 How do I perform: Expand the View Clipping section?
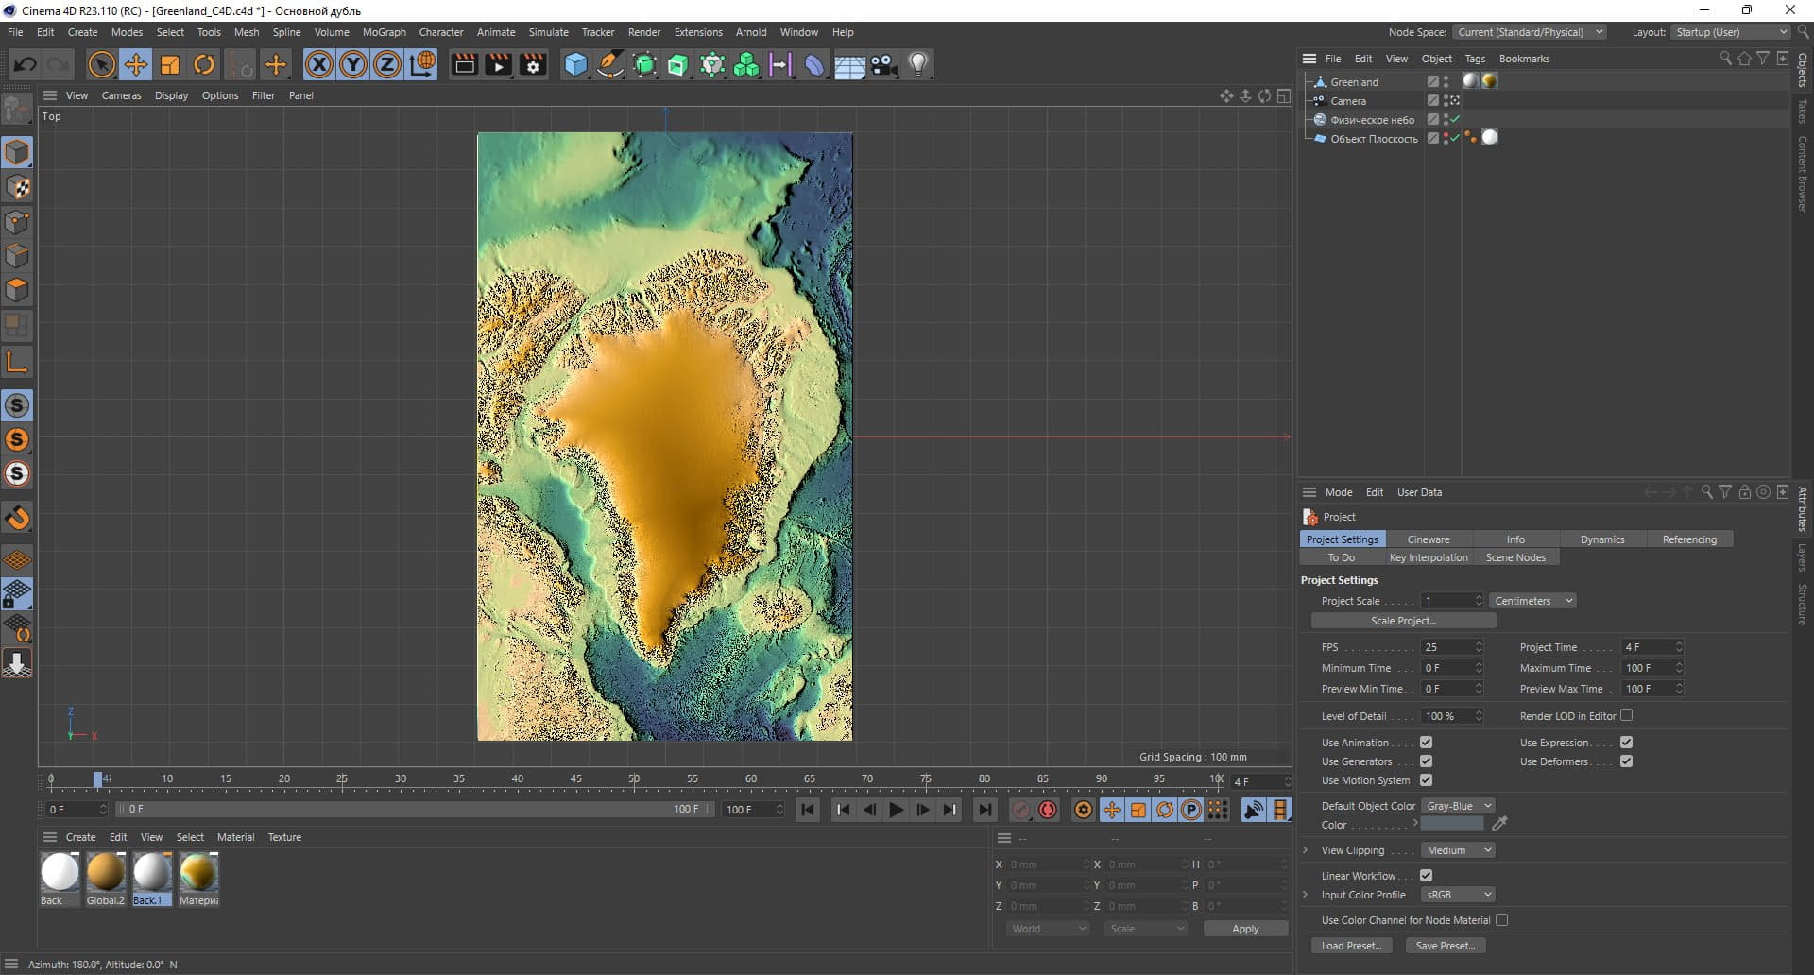(x=1306, y=850)
